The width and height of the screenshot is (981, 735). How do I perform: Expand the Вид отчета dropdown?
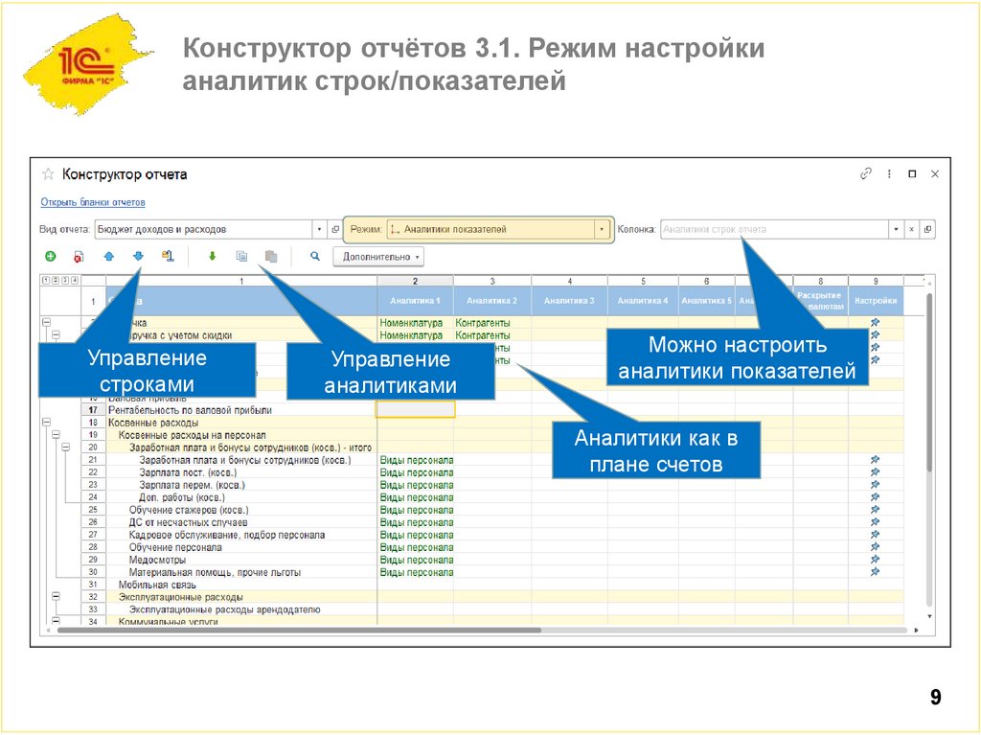[320, 229]
